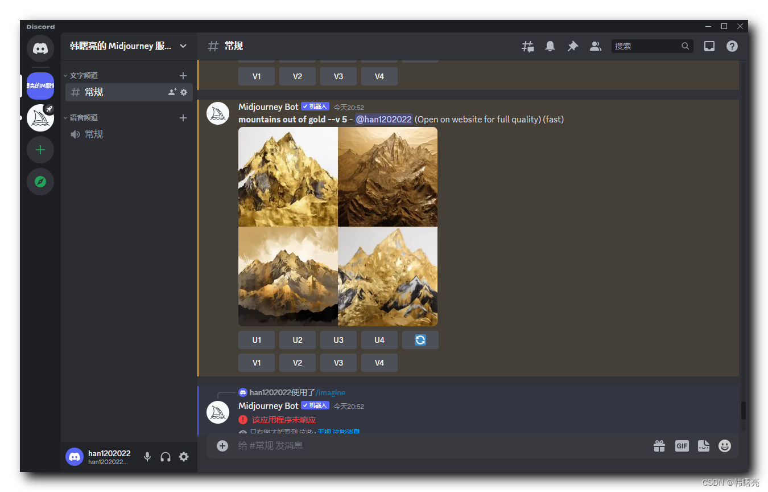This screenshot has height=492, width=768.
Task: Click the 常规 channel title in header
Action: (x=234, y=46)
